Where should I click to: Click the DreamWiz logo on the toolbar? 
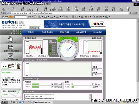click(x=8, y=17)
